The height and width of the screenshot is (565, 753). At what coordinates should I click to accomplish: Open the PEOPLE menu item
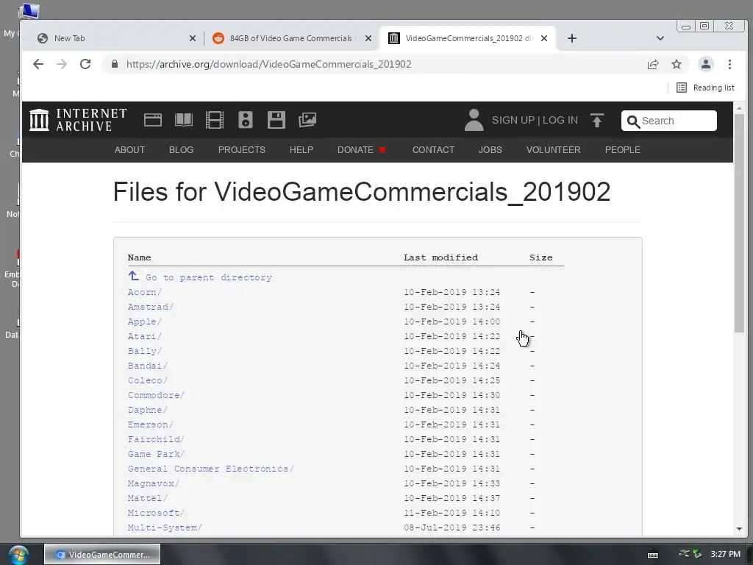622,150
